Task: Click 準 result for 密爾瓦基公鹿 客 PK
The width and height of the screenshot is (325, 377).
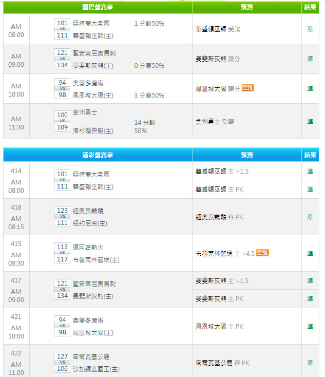Action: click(x=310, y=363)
